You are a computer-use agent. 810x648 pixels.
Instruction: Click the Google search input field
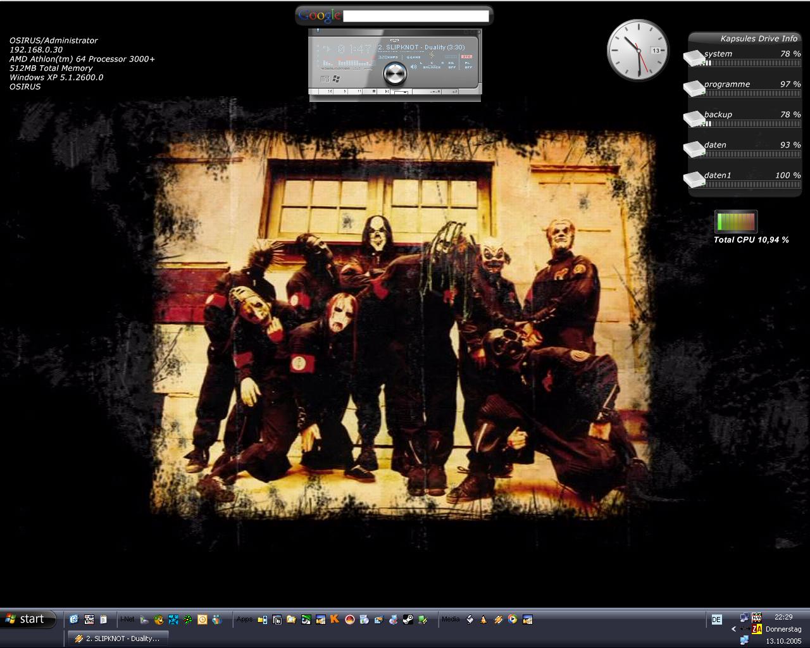[x=416, y=16]
